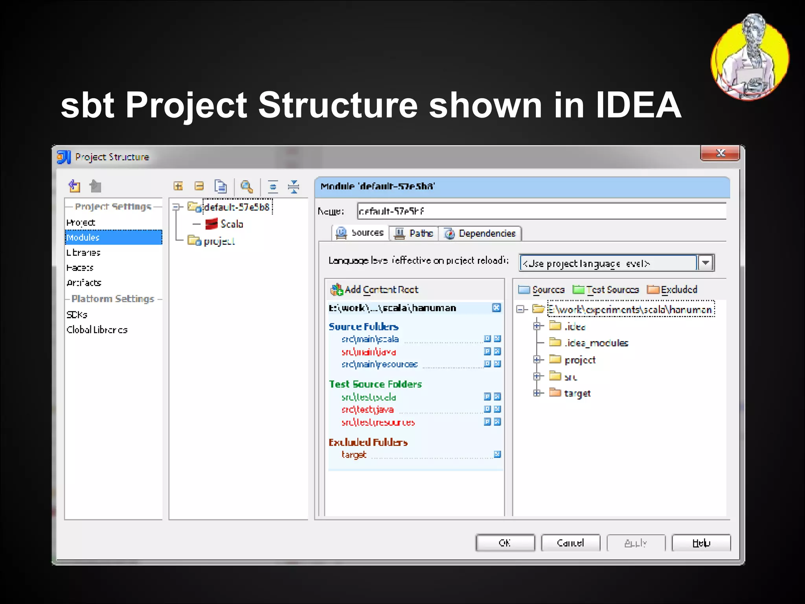This screenshot has width=805, height=604.
Task: Click the Apply button
Action: coord(636,543)
